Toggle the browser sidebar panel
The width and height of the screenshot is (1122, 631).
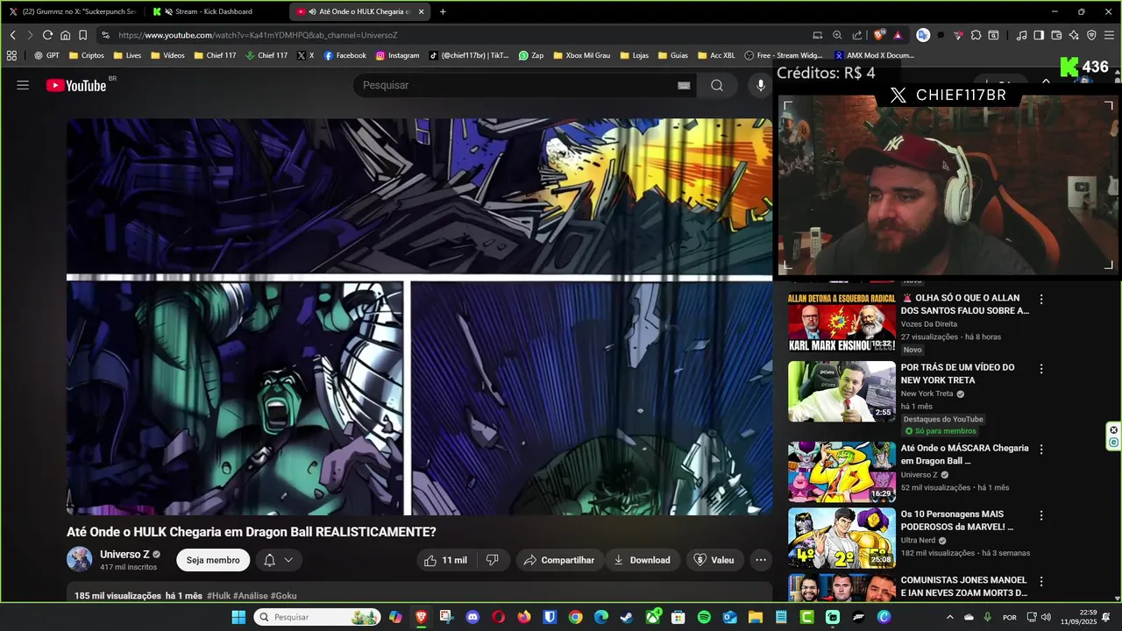click(1039, 35)
